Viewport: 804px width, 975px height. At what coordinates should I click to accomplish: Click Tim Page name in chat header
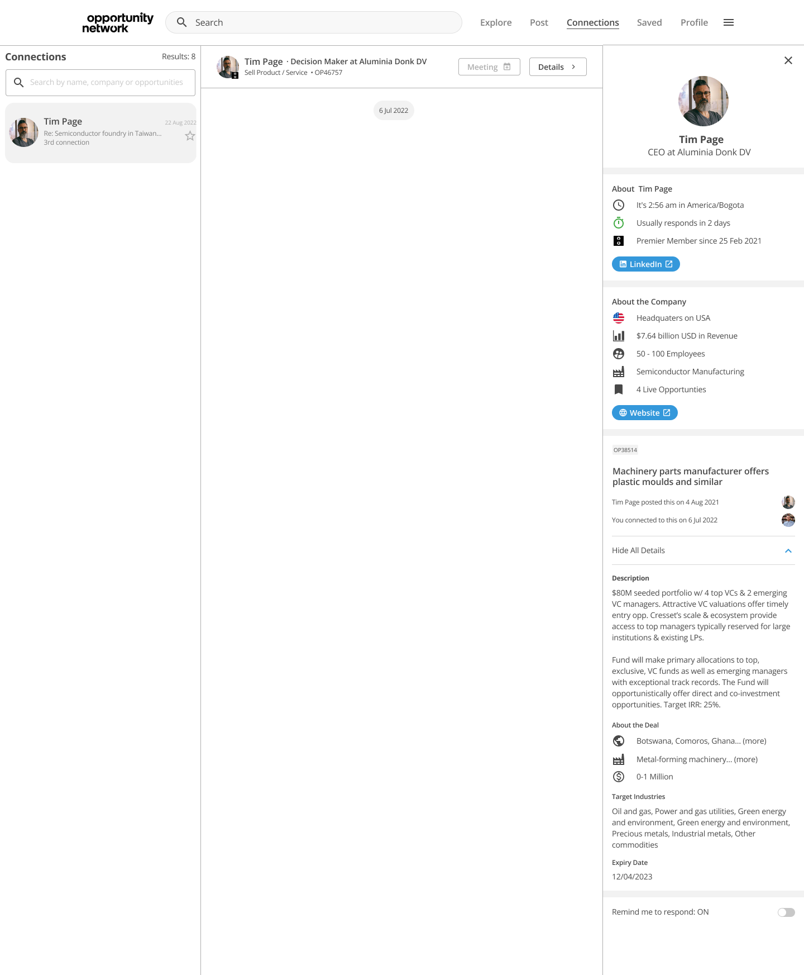click(x=264, y=61)
